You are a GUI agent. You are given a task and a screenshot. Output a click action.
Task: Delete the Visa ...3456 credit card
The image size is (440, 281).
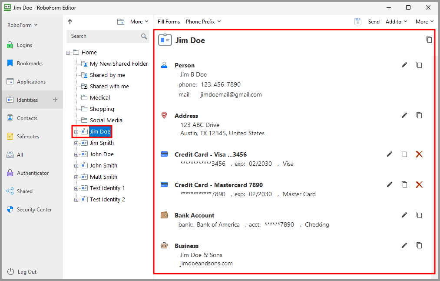tap(419, 154)
